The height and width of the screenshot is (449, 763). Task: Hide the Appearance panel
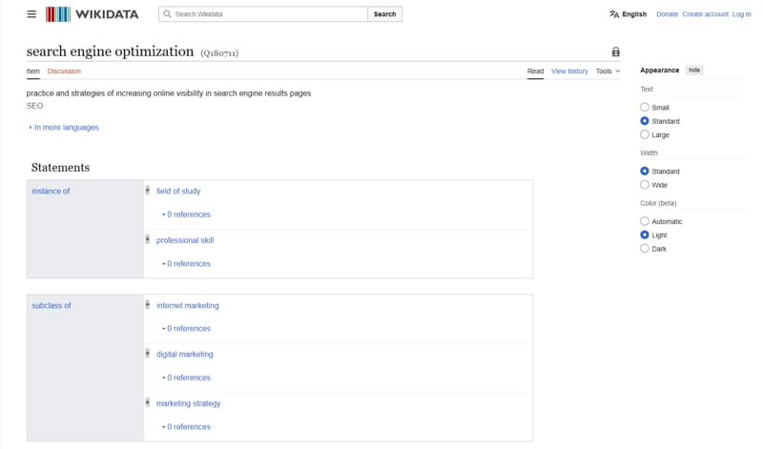[x=694, y=70]
